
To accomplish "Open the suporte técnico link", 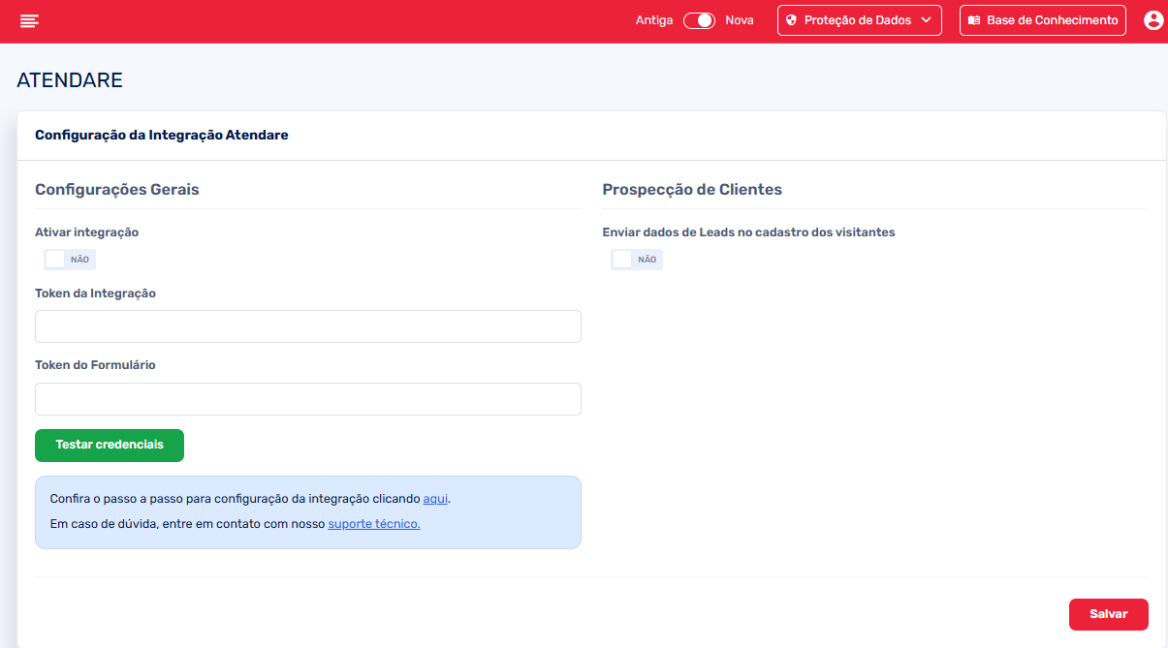I will (x=374, y=524).
